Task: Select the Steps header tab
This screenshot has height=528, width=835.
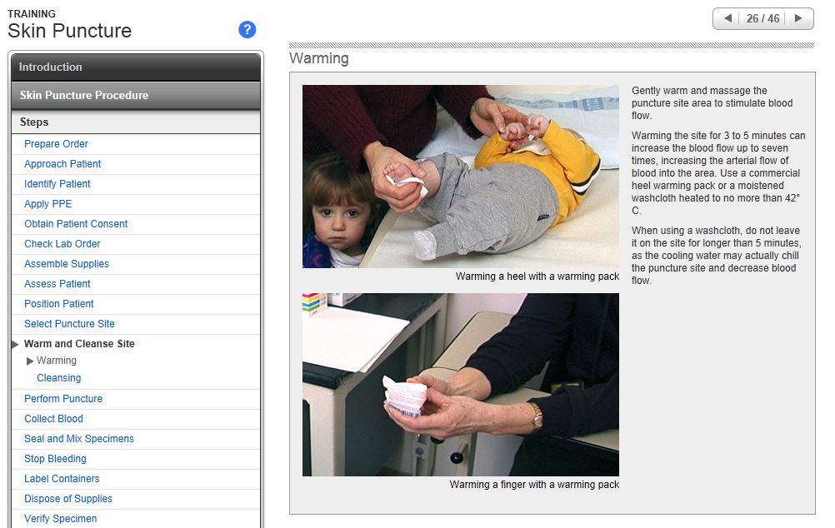Action: 34,122
